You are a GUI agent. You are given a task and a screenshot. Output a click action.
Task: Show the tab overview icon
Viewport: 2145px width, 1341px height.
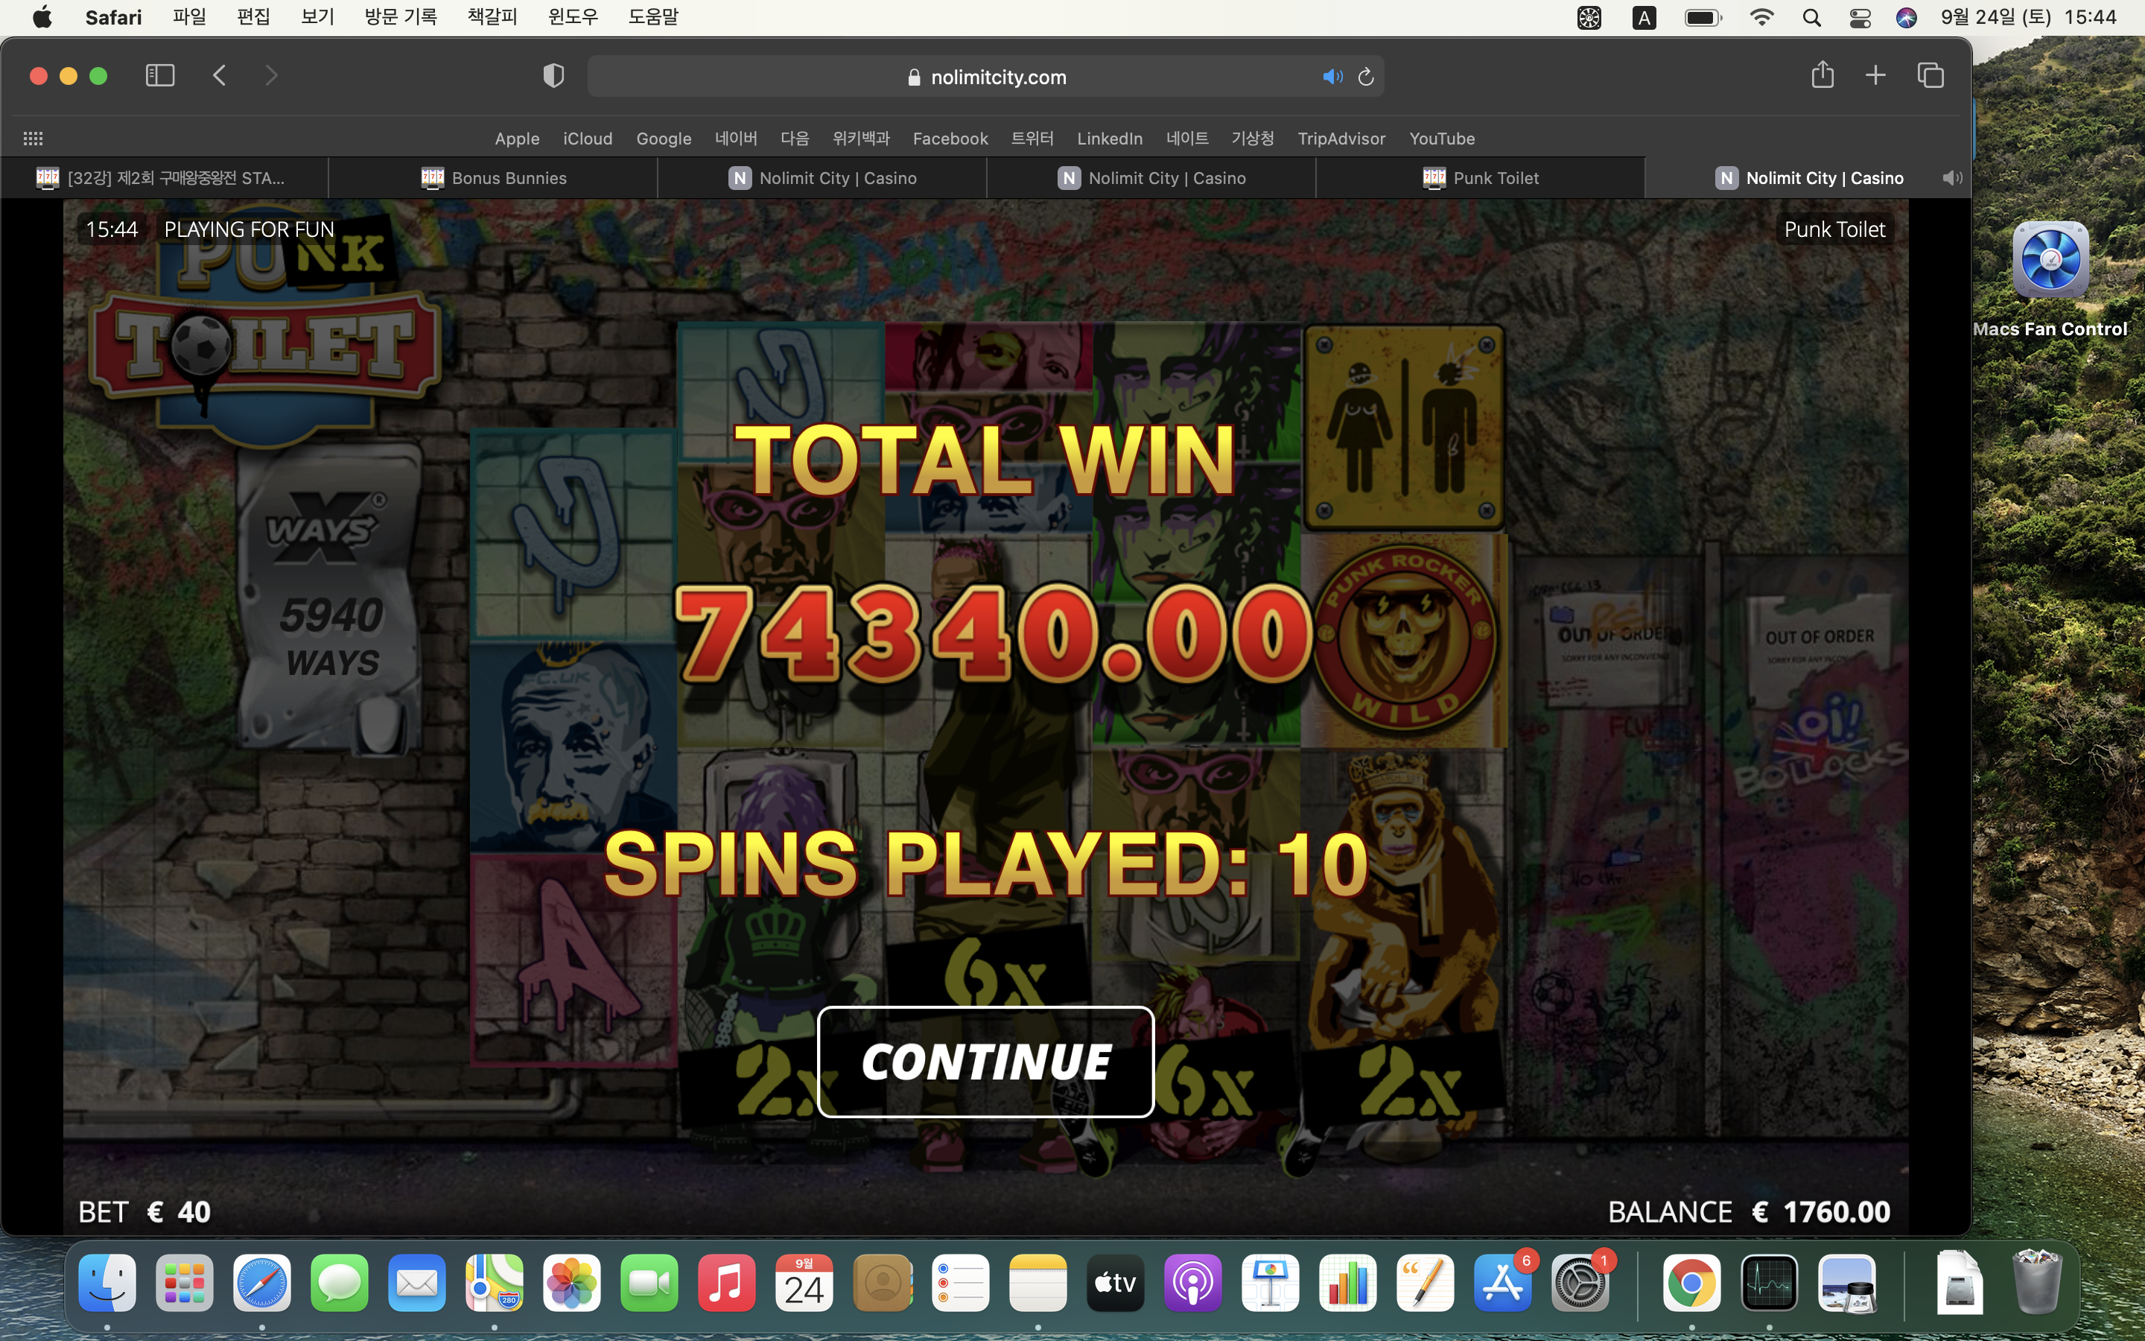1930,75
